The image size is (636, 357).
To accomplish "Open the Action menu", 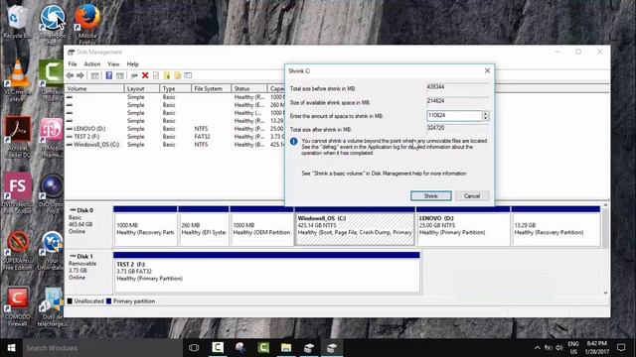I will tap(92, 63).
